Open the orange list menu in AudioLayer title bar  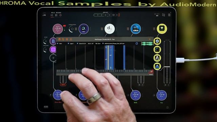pyautogui.click(x=71, y=39)
